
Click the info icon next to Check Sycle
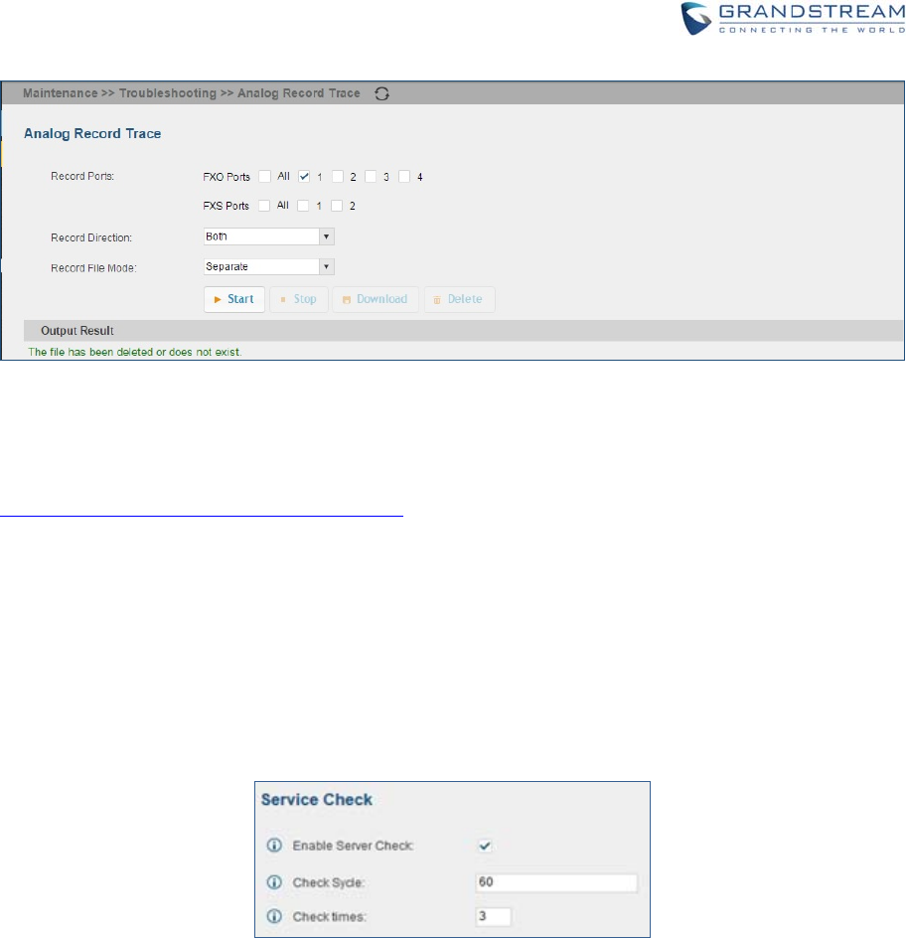click(x=274, y=882)
